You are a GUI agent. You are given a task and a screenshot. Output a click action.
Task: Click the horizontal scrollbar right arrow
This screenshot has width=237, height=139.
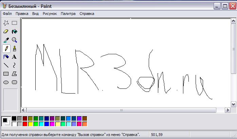coord(227,110)
